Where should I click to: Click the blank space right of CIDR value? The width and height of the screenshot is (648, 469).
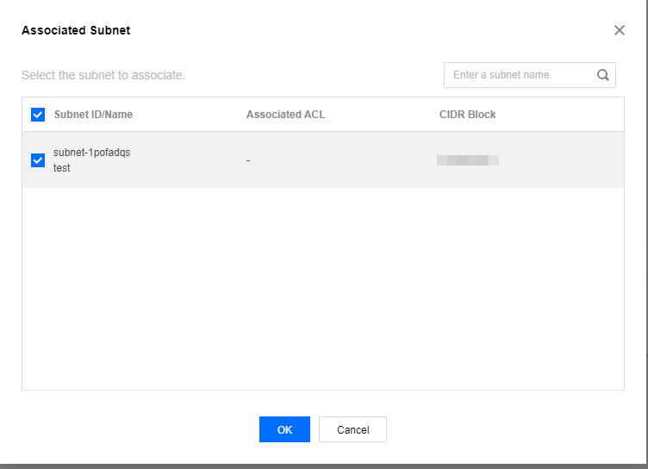pos(561,160)
